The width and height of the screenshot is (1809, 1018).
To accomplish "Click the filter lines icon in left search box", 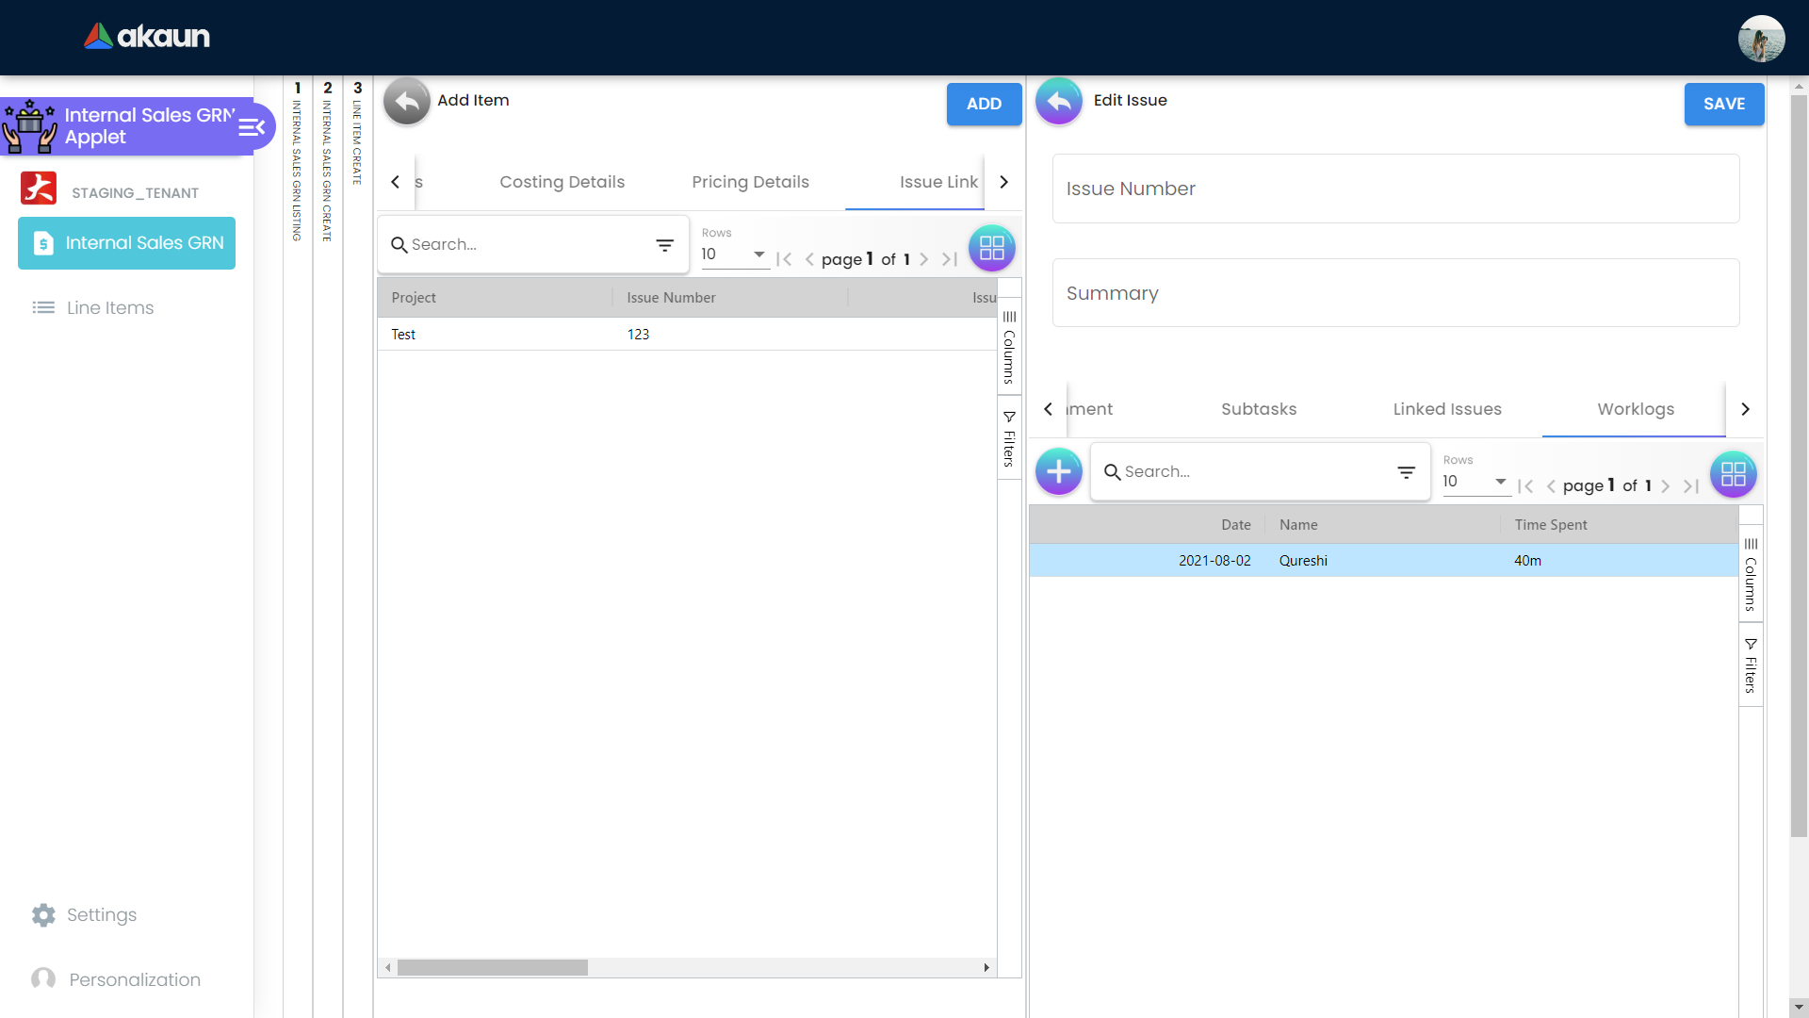I will [x=664, y=245].
